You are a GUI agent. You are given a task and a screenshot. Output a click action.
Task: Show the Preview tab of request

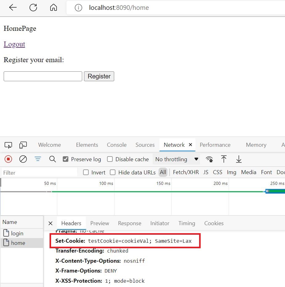pyautogui.click(x=100, y=223)
